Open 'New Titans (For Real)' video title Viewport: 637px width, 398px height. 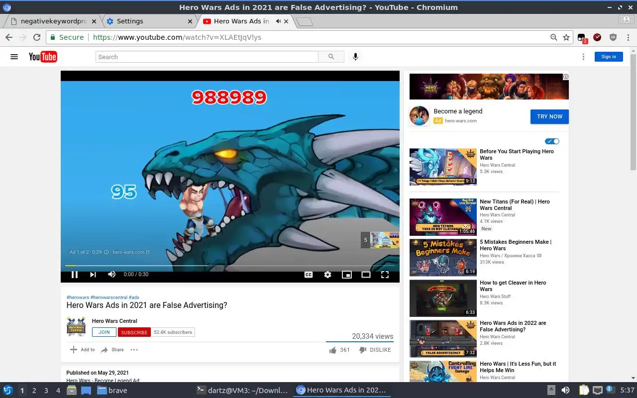(515, 205)
